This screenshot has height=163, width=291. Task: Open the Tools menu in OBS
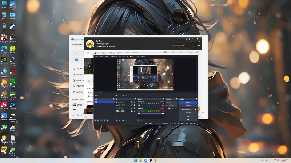pos(137,57)
